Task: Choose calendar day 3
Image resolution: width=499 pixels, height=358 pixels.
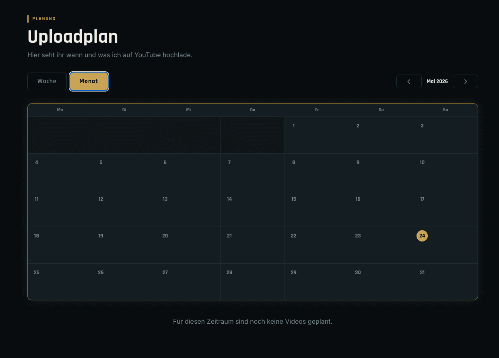Action: point(445,135)
